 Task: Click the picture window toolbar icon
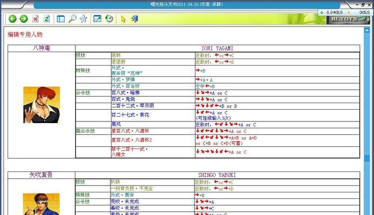point(98,19)
